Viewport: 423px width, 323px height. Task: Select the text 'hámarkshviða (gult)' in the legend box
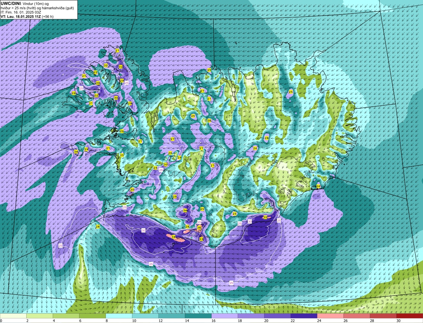[57, 8]
